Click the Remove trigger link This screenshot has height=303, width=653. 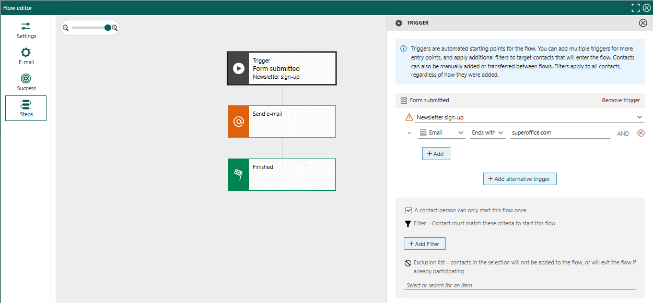(621, 100)
